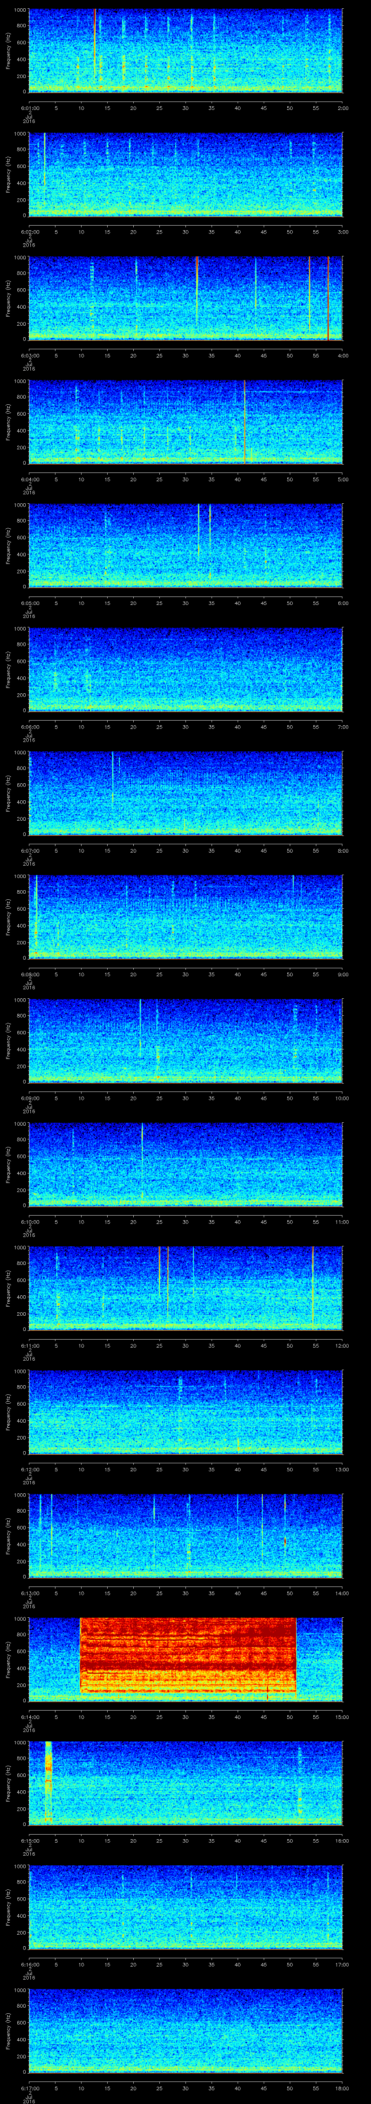The image size is (371, 2104).
Task: Click the 6:14:00 start time label
Action: [x=30, y=1717]
